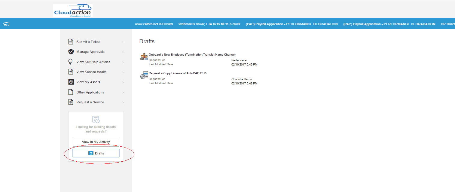Click the Kedar zavar requester name
This screenshot has width=455, height=192.
pyautogui.click(x=239, y=60)
